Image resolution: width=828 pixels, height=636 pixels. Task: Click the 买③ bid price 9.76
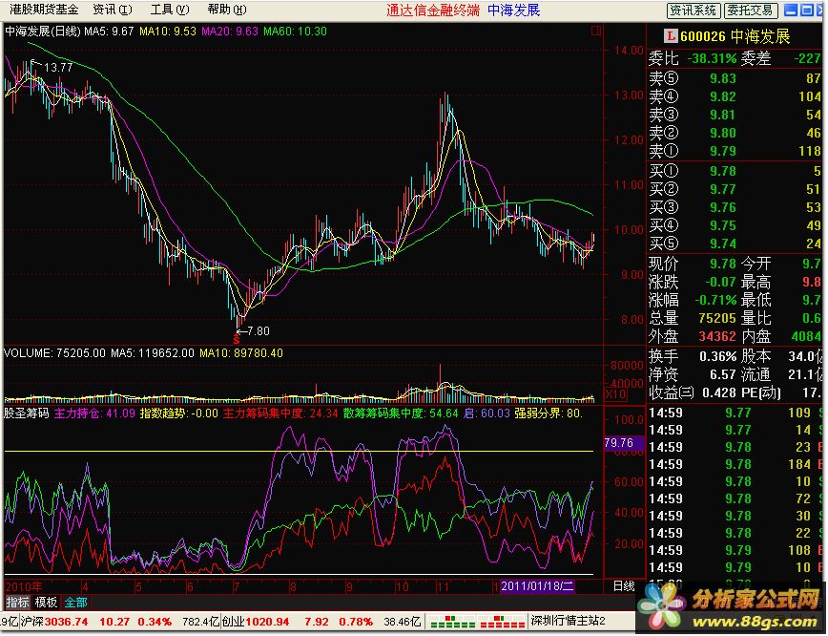coord(722,207)
